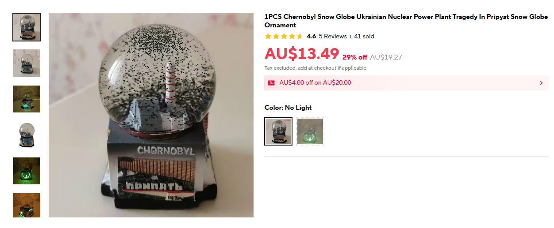Show third thumbnail with green lit globe

pyautogui.click(x=27, y=99)
